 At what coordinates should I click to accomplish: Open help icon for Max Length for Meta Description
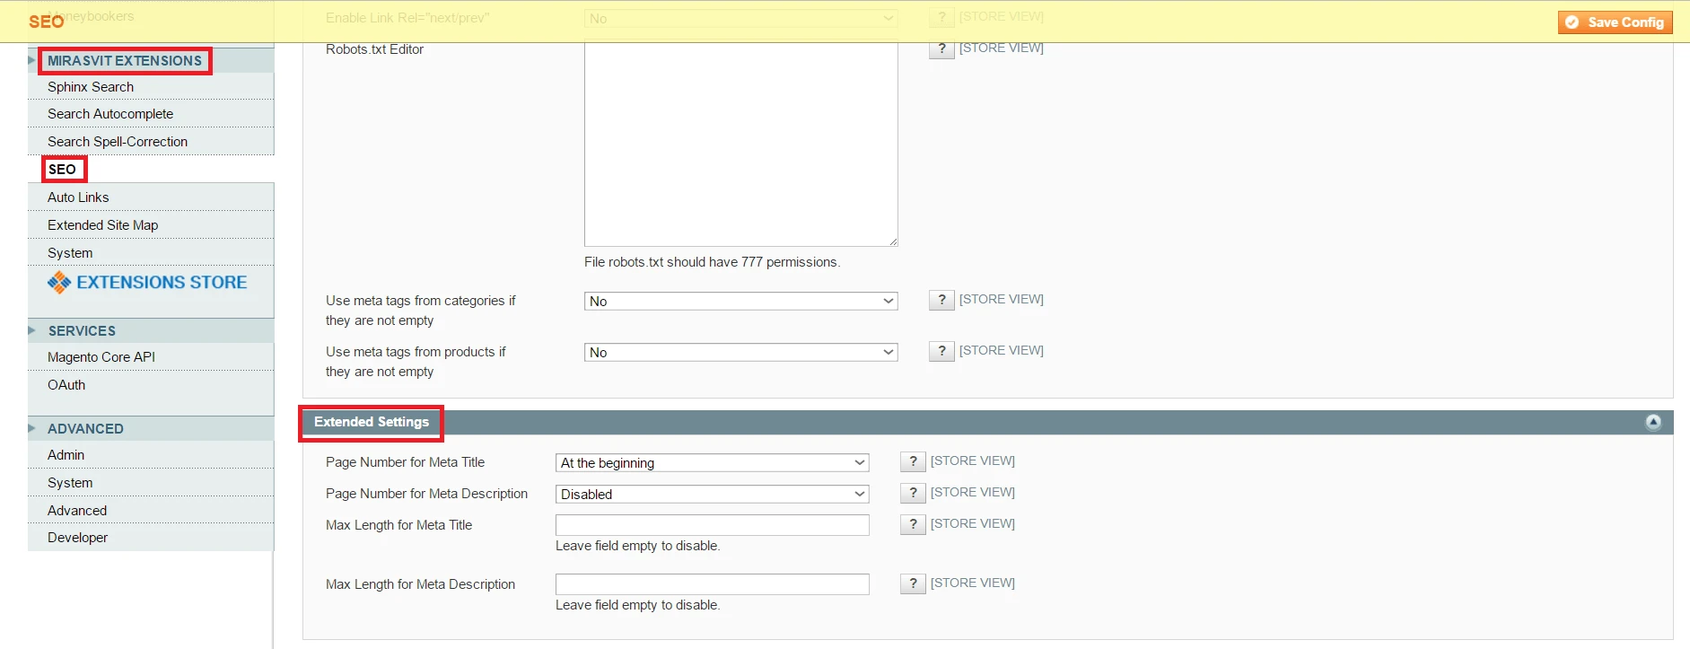click(913, 583)
